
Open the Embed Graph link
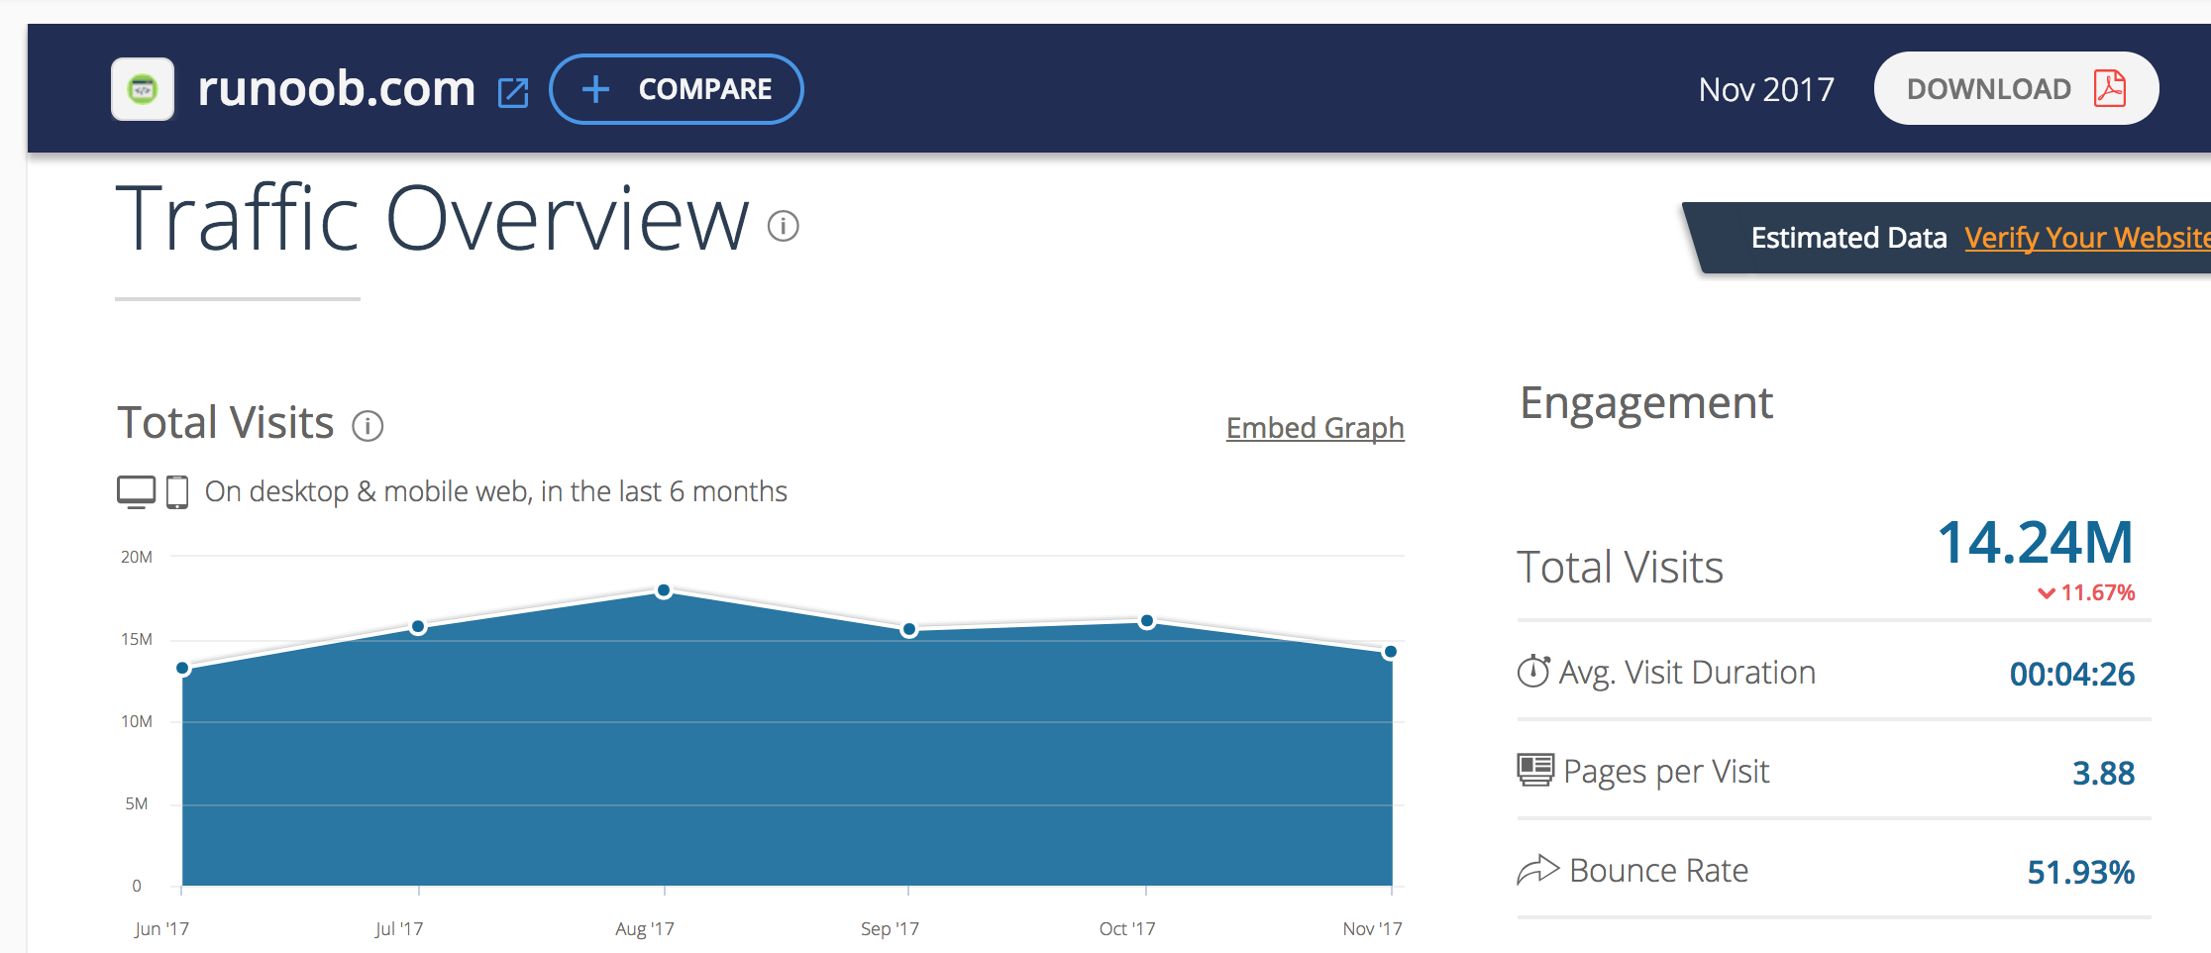click(1315, 428)
